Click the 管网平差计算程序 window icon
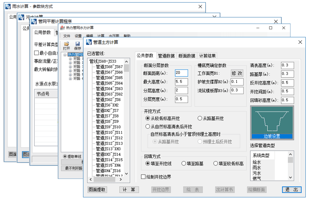The image size is (309, 201). [34, 21]
